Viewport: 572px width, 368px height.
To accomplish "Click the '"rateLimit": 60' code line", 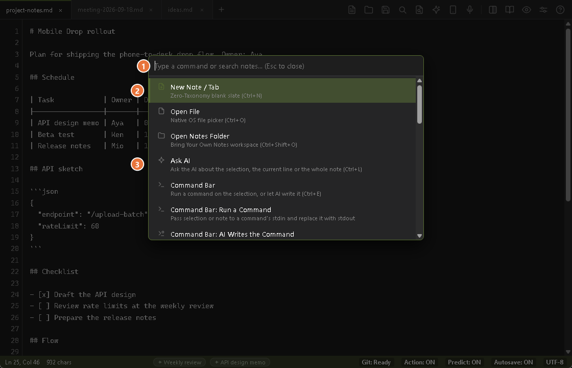I will [68, 226].
